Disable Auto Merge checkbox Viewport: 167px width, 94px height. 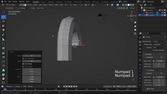[x=23, y=64]
